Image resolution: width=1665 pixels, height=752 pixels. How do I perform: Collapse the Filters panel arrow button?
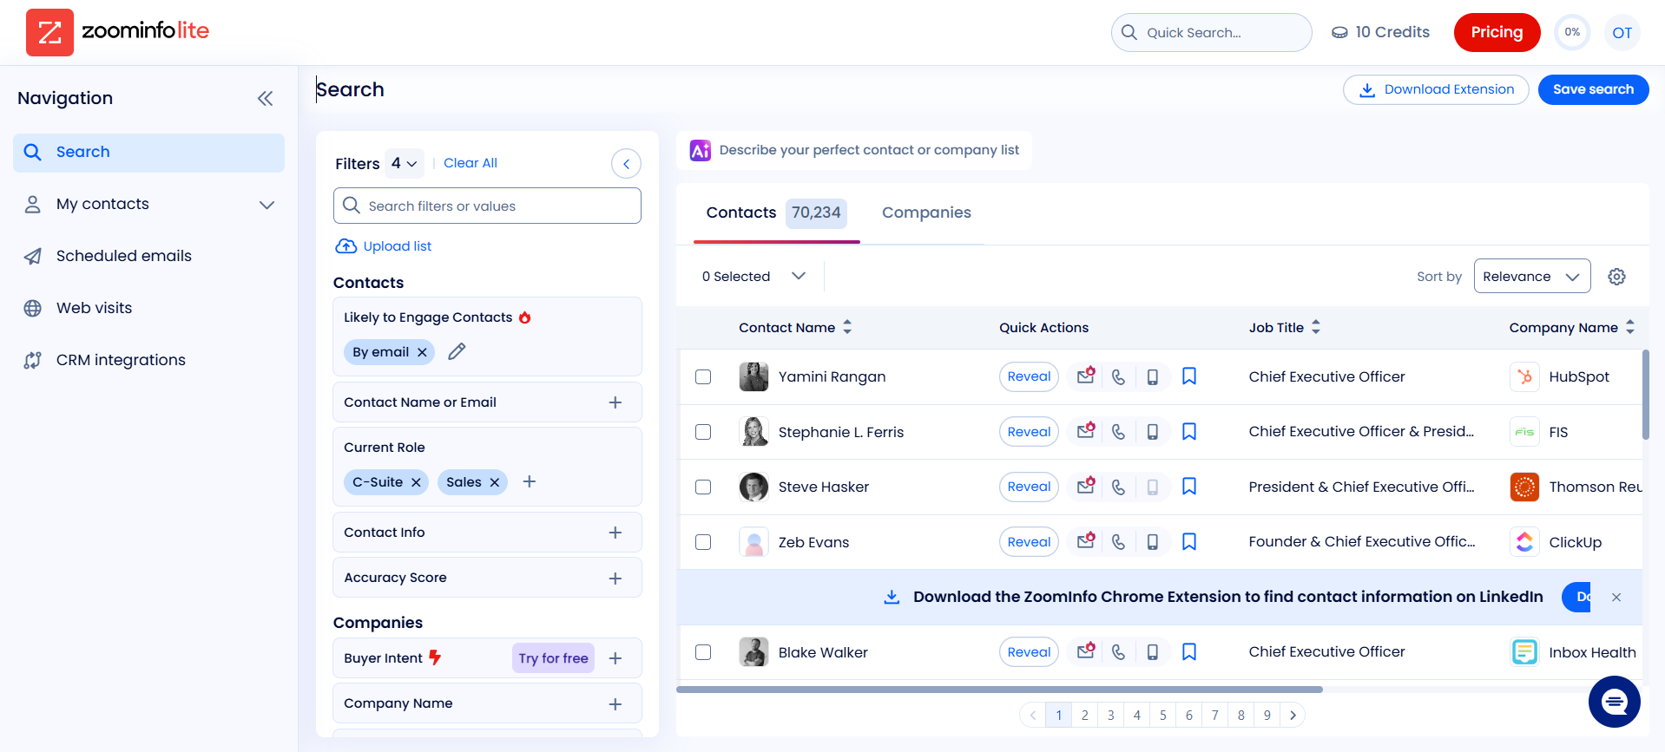coord(626,164)
